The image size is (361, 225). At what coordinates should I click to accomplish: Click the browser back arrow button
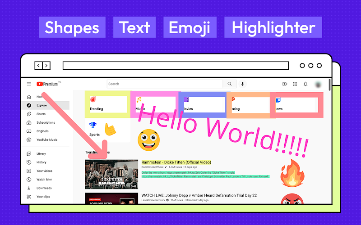tap(38, 66)
